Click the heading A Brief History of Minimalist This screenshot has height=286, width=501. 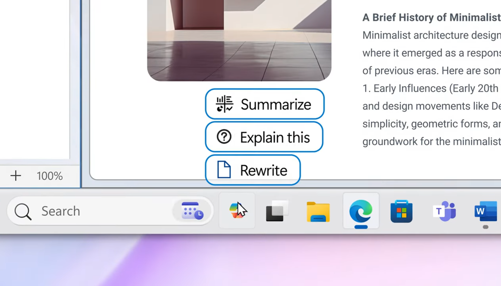[431, 17]
